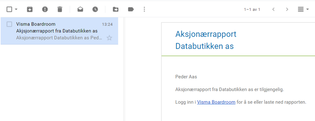Tick the select-all checkbox in toolbar
Screen dimensions: 315x121
pyautogui.click(x=9, y=9)
